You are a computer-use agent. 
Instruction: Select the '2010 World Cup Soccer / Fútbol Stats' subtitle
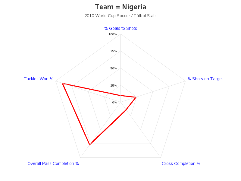click(x=120, y=16)
